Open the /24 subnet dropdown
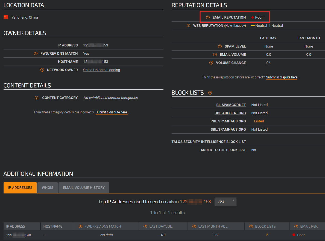Screen dimensions: 325x241 point(226,202)
